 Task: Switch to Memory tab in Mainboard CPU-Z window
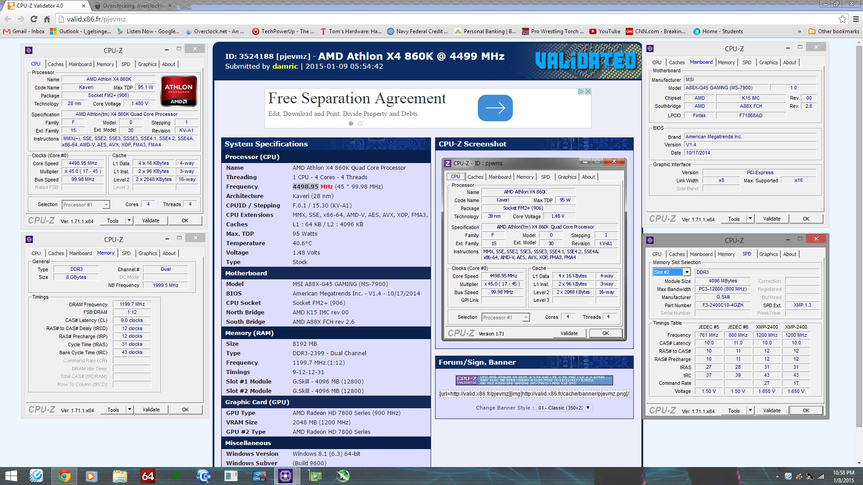726,62
